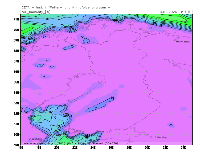Click the 60 contour label in top-right corner
213x159 pixels.
(x=186, y=22)
